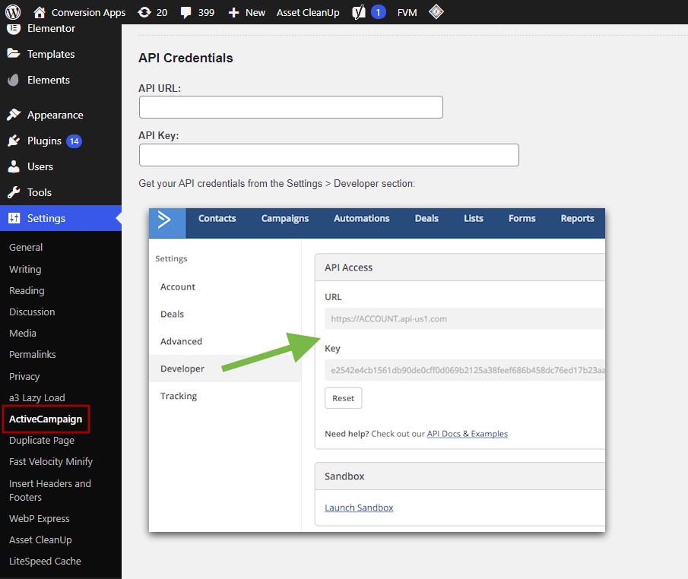The height and width of the screenshot is (579, 688).
Task: Click the plugins update badge showing 14
Action: pos(75,141)
